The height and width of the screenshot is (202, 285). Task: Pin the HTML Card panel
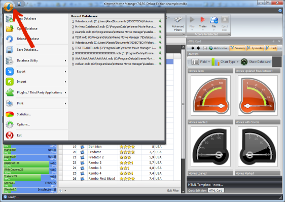(273, 41)
